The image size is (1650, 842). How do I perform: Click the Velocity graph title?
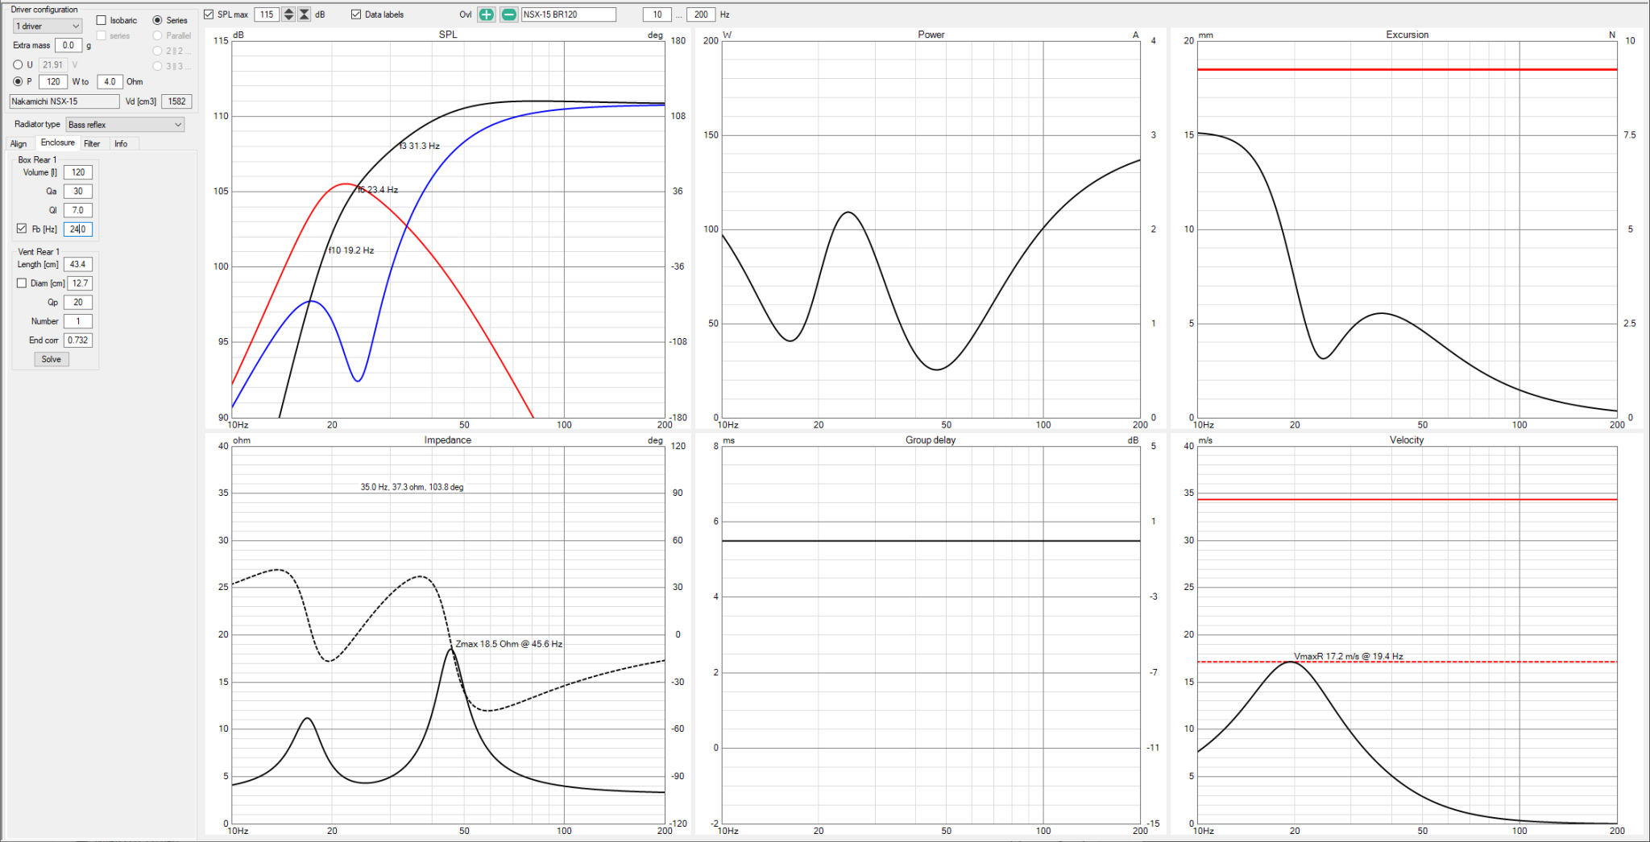(1407, 440)
